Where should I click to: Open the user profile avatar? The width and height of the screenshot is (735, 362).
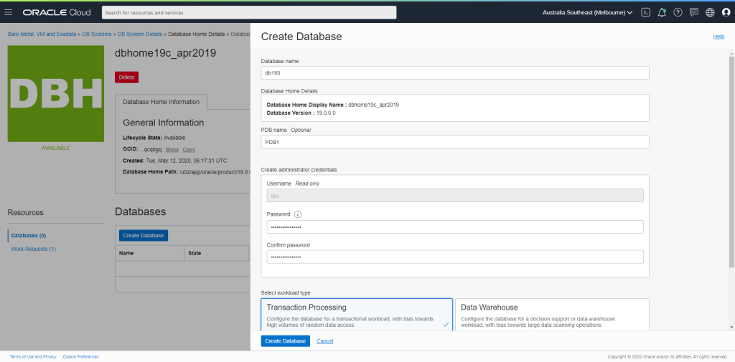(x=726, y=12)
